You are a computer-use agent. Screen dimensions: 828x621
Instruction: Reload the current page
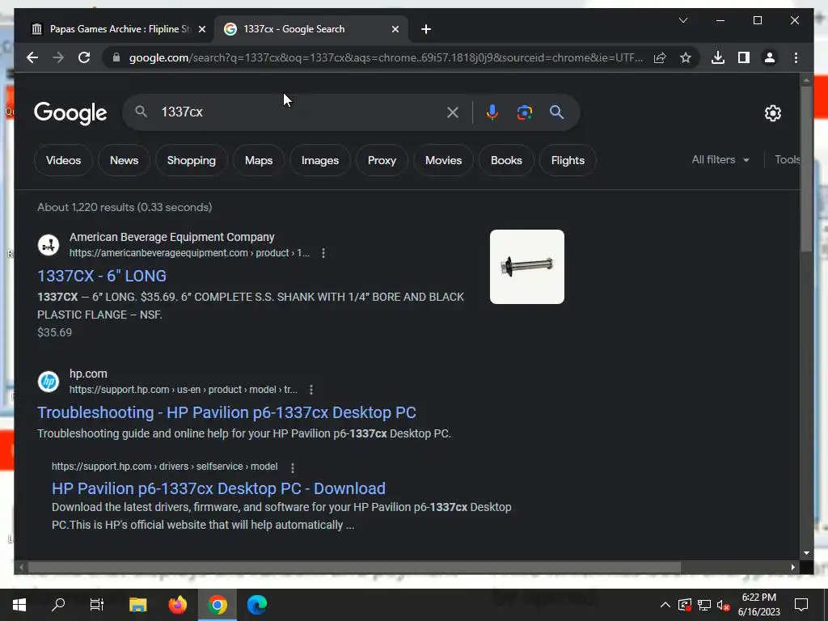pyautogui.click(x=84, y=57)
